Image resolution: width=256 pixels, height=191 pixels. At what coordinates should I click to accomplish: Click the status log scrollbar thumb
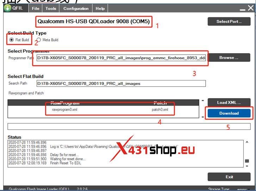coord(247,161)
